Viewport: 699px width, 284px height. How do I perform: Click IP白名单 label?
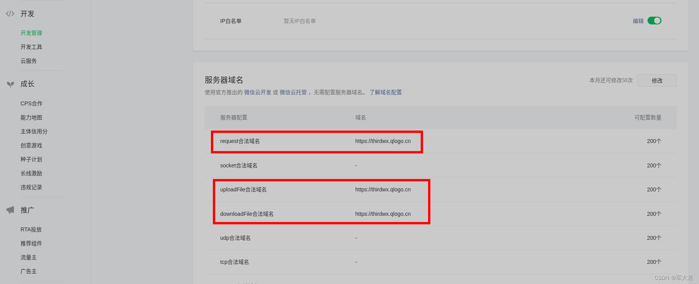pyautogui.click(x=231, y=21)
